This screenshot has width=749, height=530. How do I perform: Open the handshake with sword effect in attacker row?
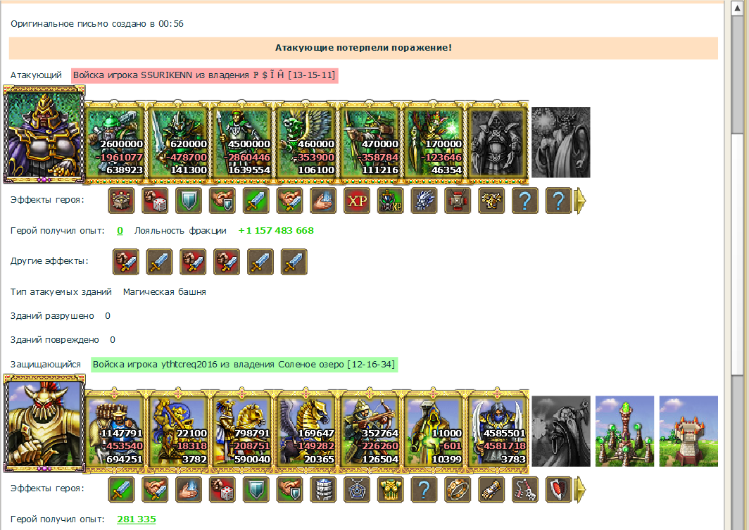tap(289, 201)
